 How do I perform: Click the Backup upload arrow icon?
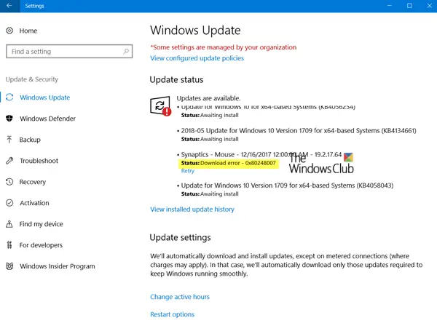click(9, 140)
